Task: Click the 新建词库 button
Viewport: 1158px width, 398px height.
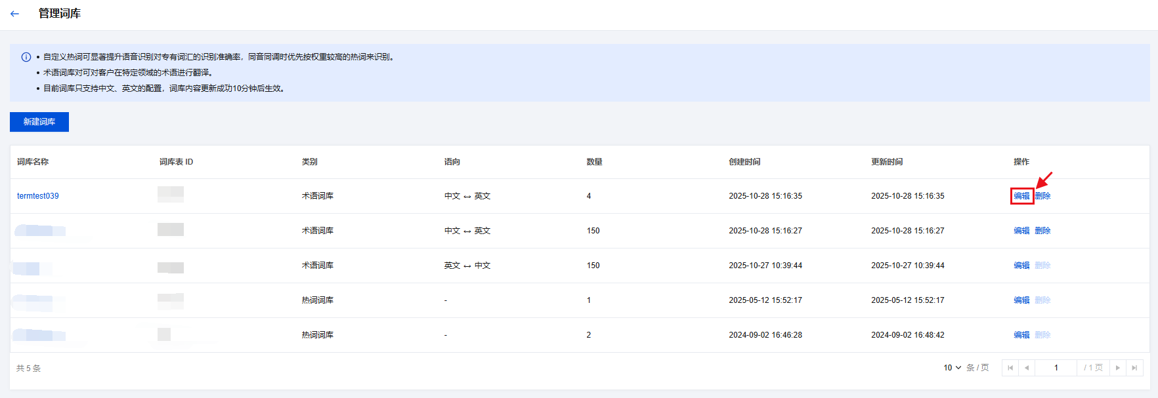Action: (39, 122)
